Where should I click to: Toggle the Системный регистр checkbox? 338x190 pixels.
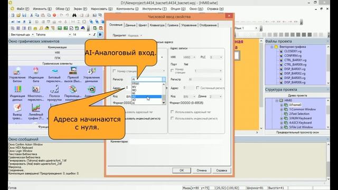[198, 88]
